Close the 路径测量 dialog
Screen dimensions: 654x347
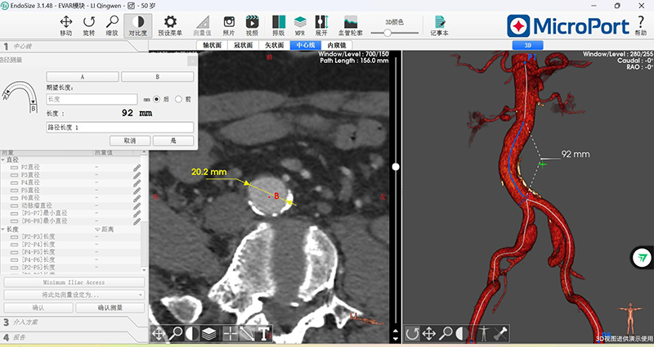(192, 61)
